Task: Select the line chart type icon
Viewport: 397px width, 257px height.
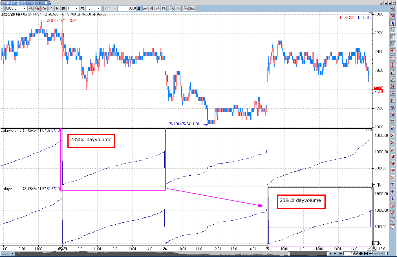Action: 145,8
